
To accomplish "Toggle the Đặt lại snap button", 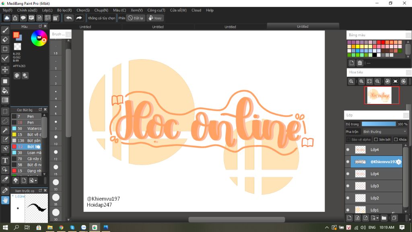I will click(x=136, y=18).
